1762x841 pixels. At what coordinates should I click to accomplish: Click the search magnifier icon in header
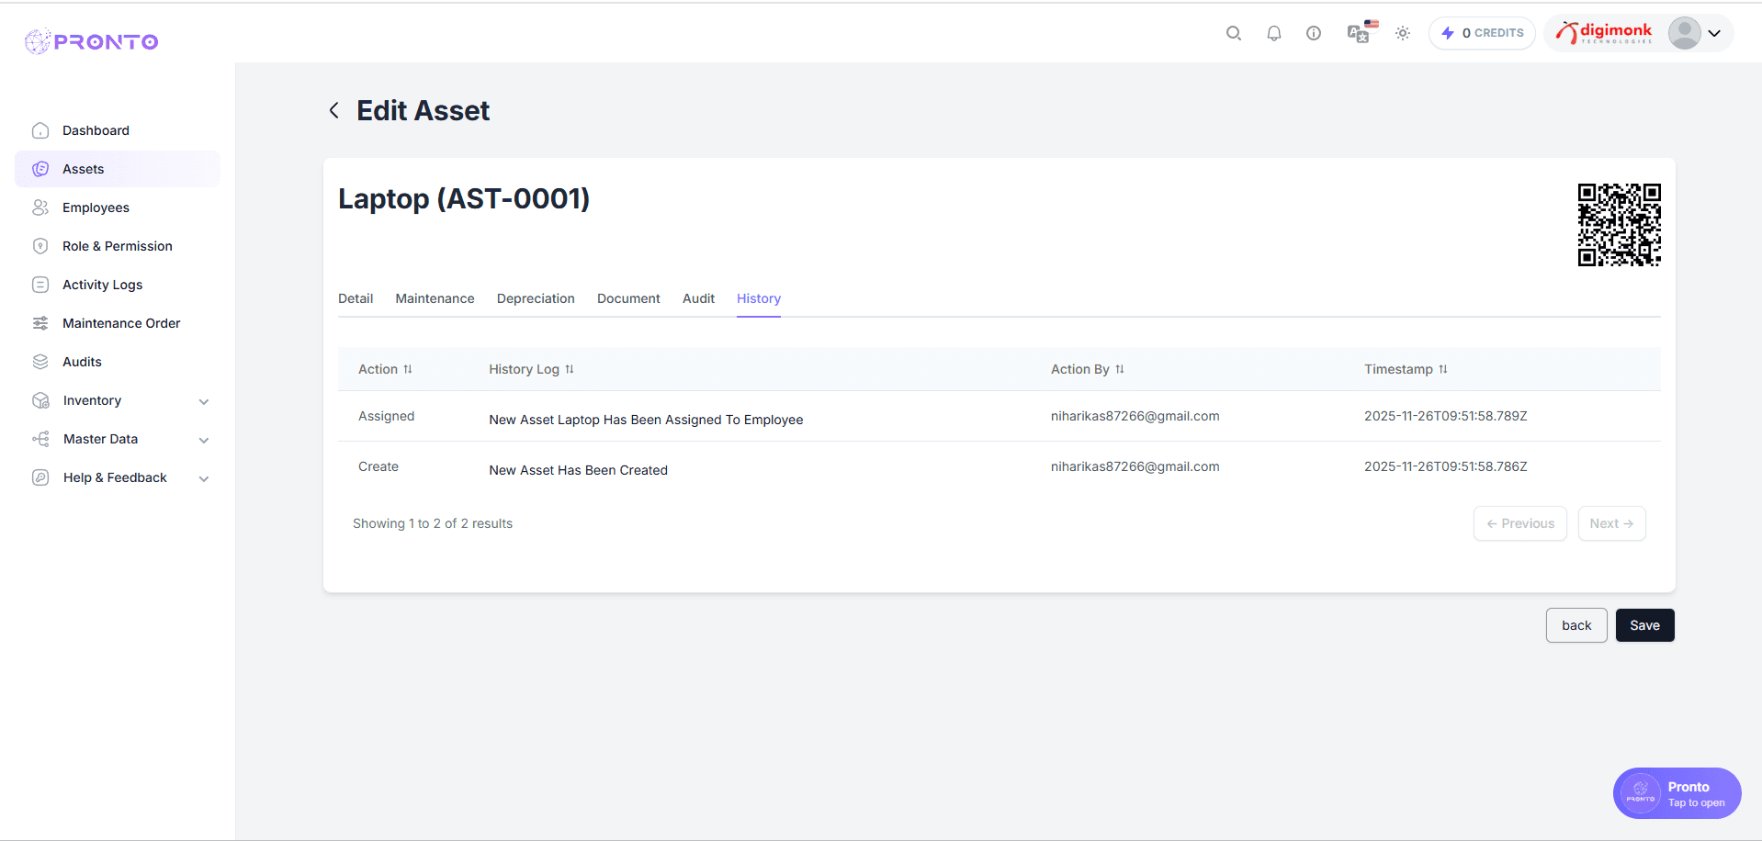pos(1233,33)
